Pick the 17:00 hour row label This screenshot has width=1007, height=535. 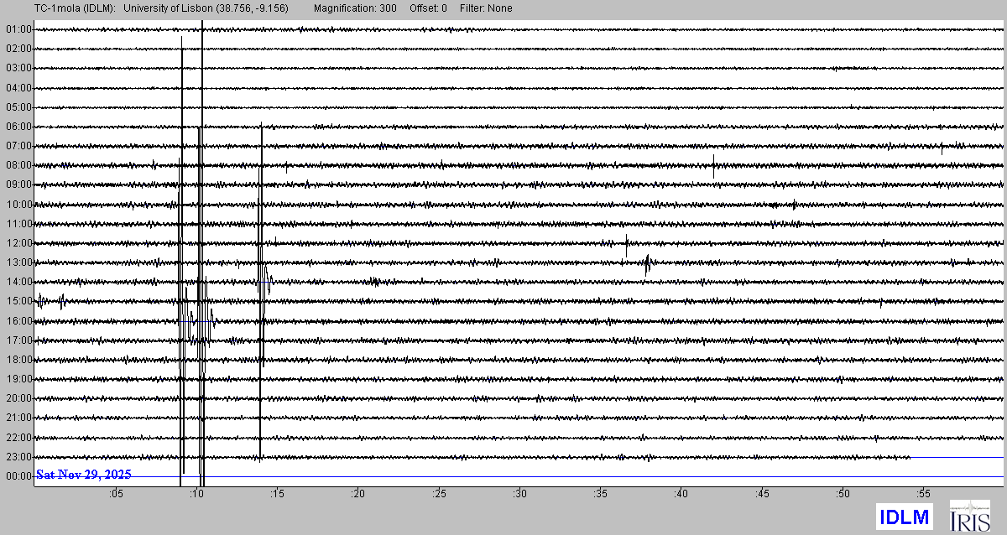point(18,340)
